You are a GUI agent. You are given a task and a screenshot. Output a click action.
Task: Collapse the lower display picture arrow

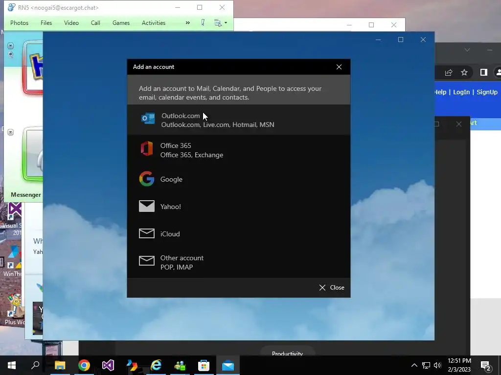[x=11, y=132]
